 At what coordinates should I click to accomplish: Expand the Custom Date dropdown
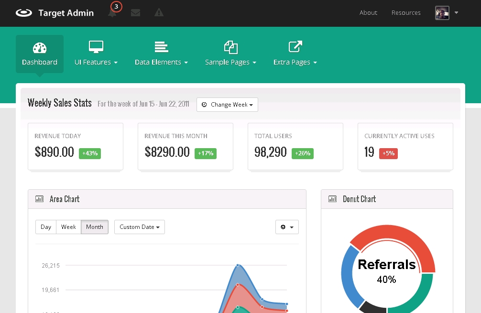click(140, 227)
